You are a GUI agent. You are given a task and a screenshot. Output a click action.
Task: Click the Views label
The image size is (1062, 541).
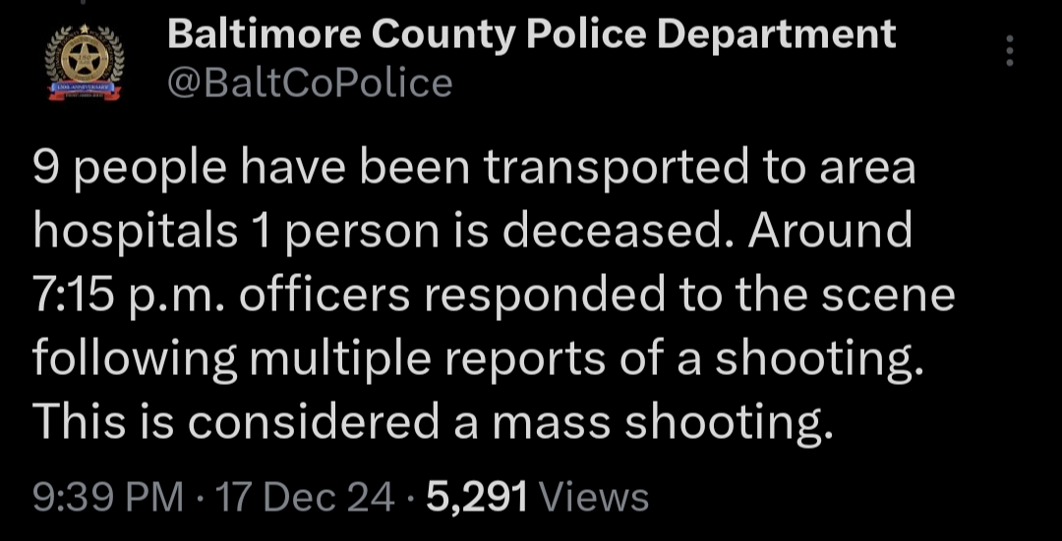coord(595,497)
